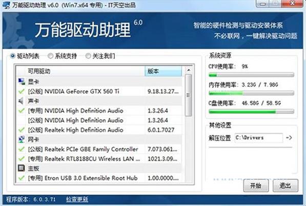Toggle the Etron USB 3.0 Root Hub checkmark
The height and width of the screenshot is (206, 306).
point(22,178)
